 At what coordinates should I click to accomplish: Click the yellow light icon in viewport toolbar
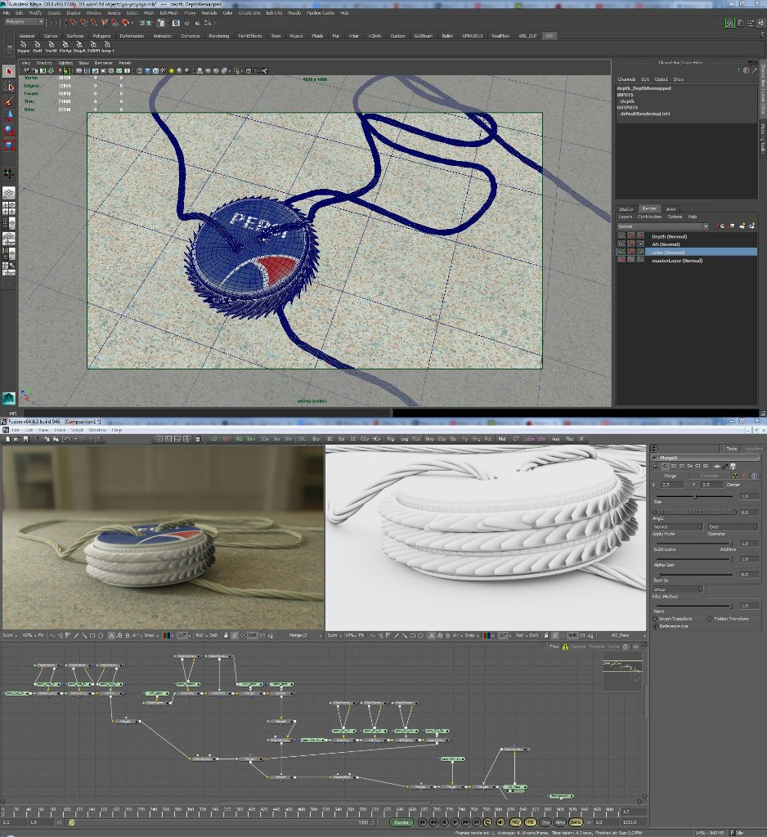[172, 70]
